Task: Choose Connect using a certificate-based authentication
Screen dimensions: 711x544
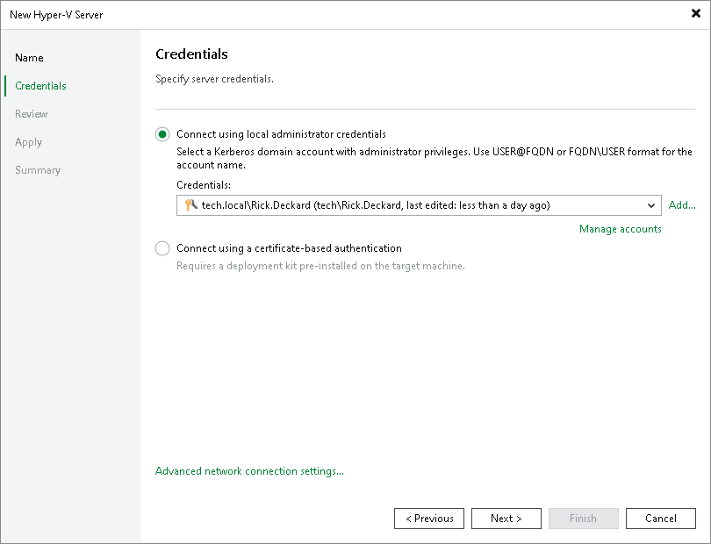Action: pyautogui.click(x=162, y=248)
